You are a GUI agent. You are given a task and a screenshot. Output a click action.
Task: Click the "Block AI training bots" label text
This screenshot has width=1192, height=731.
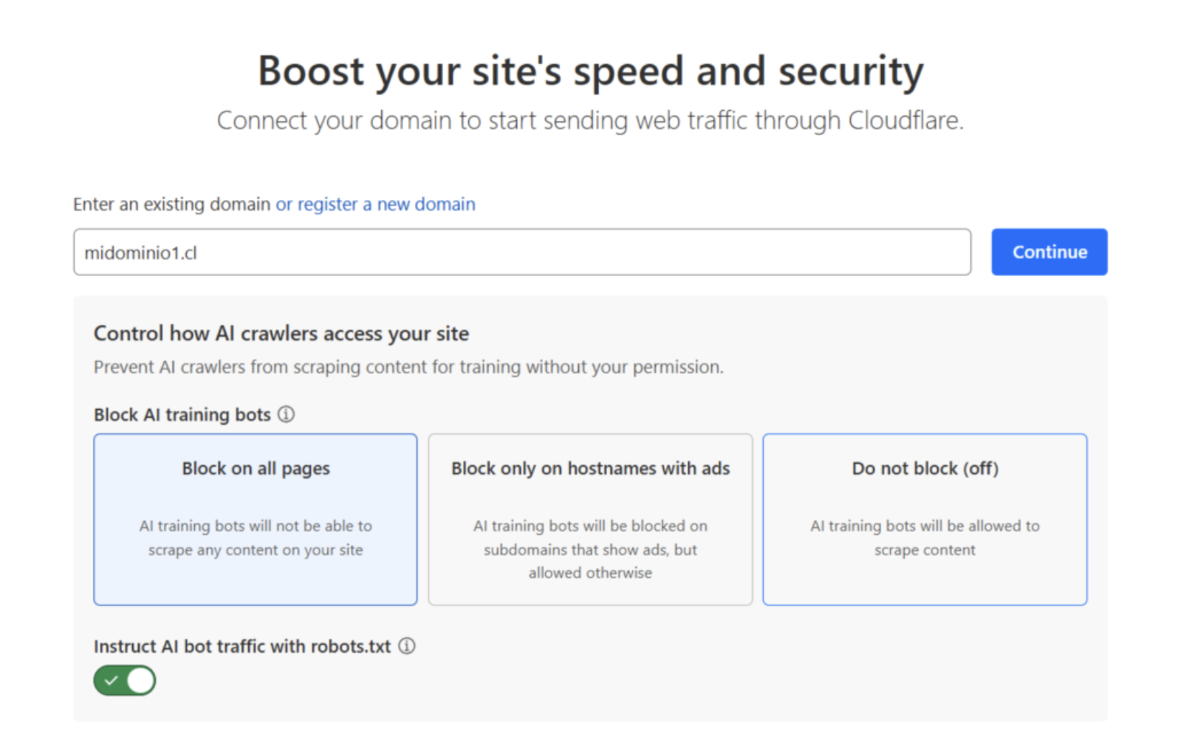(x=182, y=415)
